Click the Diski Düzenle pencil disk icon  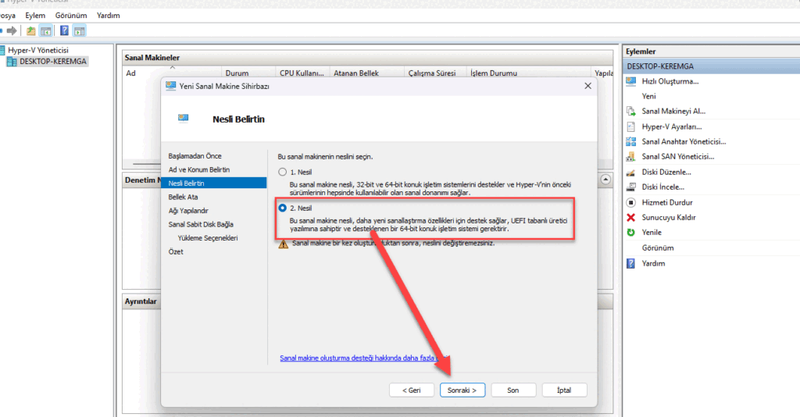point(631,173)
